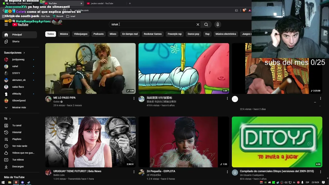Open the Windows Start menu

point(3,182)
